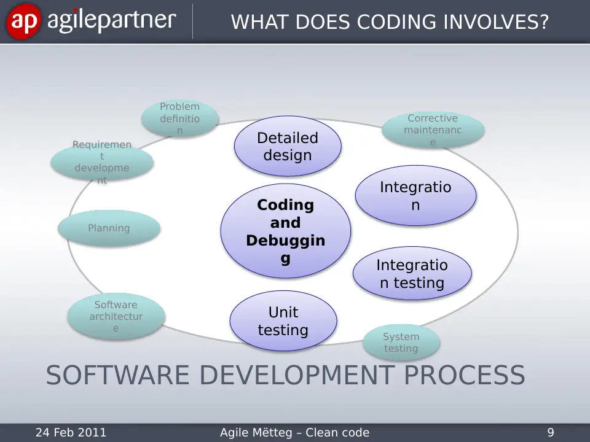Click the 'Integration testing' ellipse
The width and height of the screenshot is (590, 442).
click(412, 273)
